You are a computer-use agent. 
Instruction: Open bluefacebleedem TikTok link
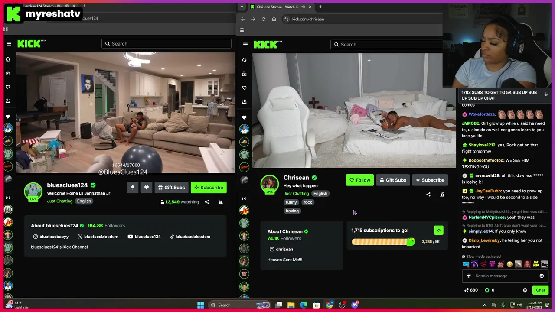pos(190,237)
